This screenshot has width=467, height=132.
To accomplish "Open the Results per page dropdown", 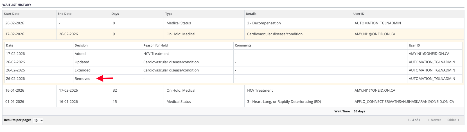I will coord(38,121).
